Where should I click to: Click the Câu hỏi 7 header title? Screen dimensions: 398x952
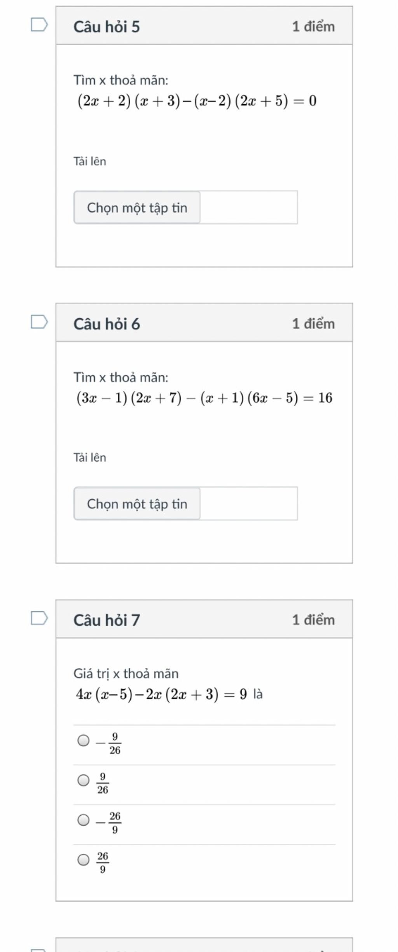(106, 620)
